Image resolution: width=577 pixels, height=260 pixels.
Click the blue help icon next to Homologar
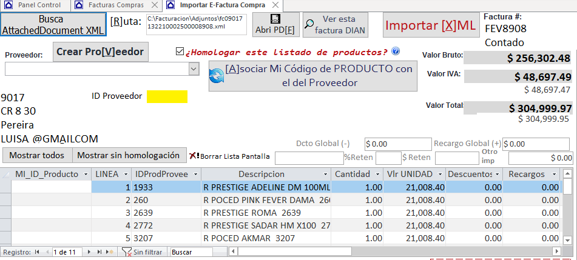tap(396, 52)
